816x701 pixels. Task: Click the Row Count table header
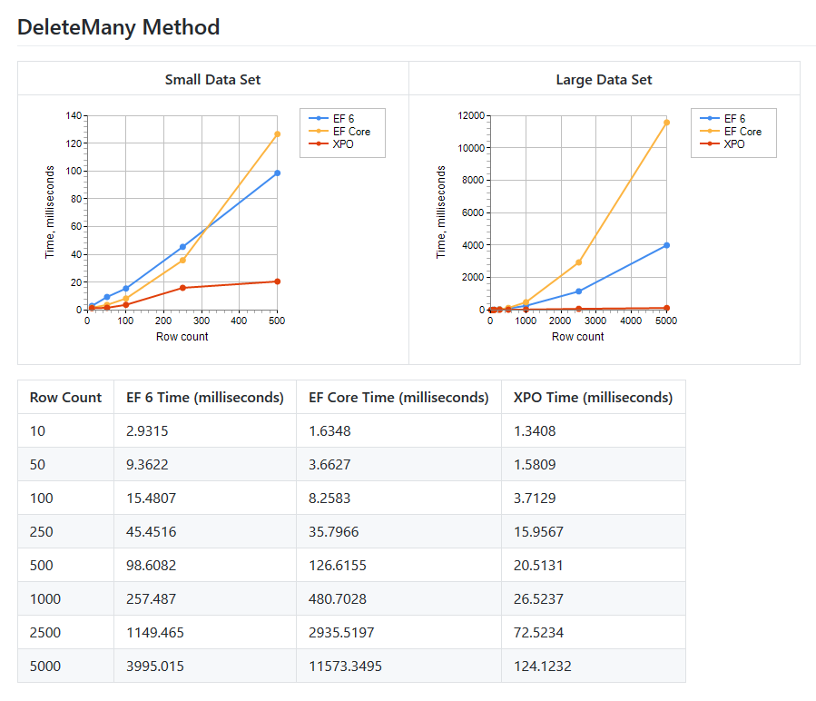pyautogui.click(x=65, y=398)
